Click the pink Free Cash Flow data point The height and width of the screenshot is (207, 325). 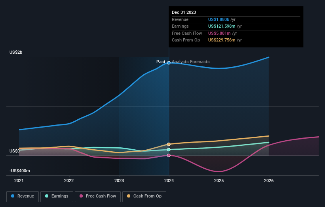pos(169,155)
